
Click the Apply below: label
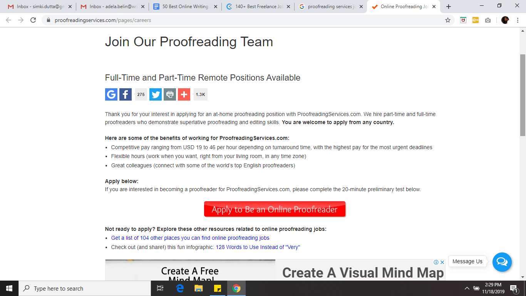coord(122,181)
